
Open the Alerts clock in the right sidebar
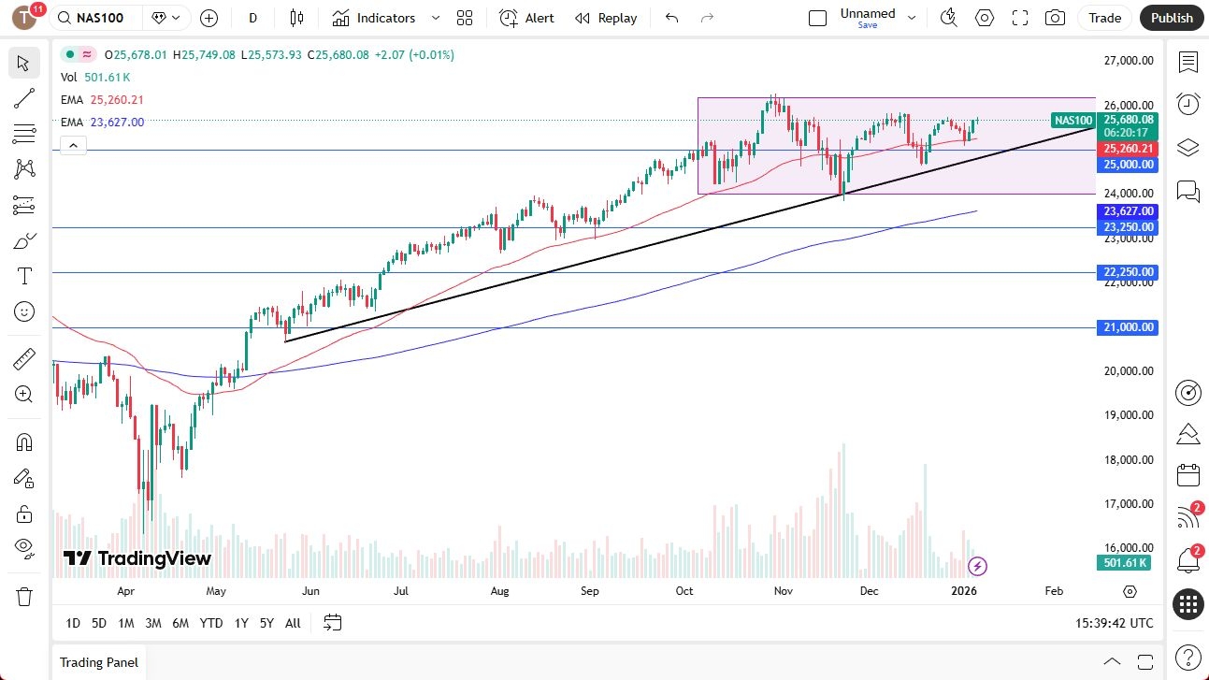[x=1187, y=105]
